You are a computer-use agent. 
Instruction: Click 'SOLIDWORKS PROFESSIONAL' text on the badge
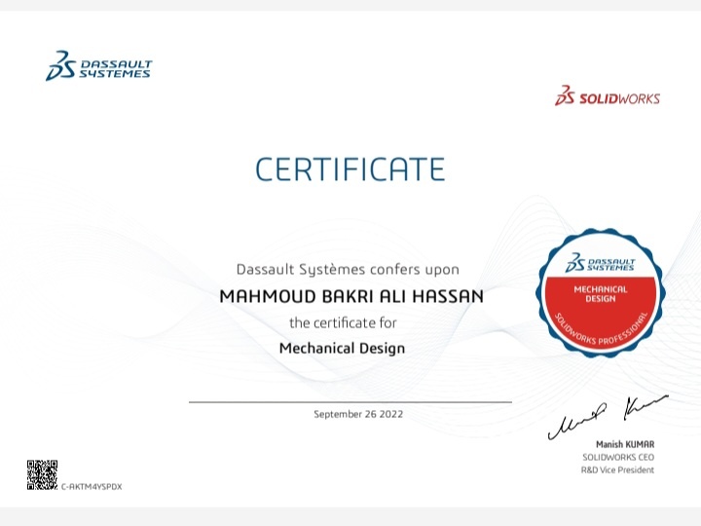click(x=601, y=331)
